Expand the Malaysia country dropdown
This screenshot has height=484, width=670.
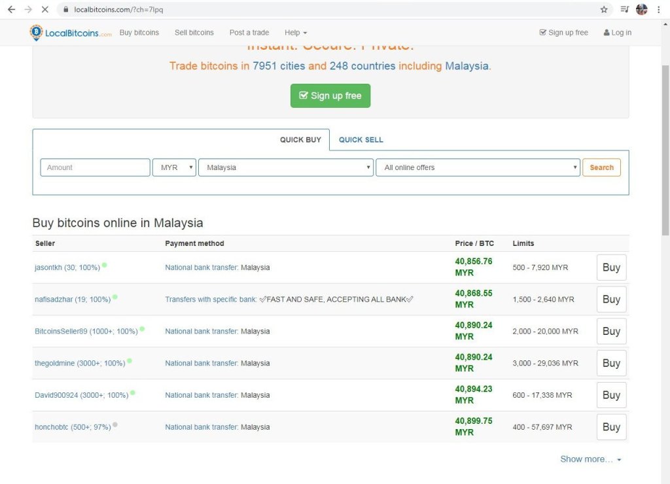click(286, 167)
